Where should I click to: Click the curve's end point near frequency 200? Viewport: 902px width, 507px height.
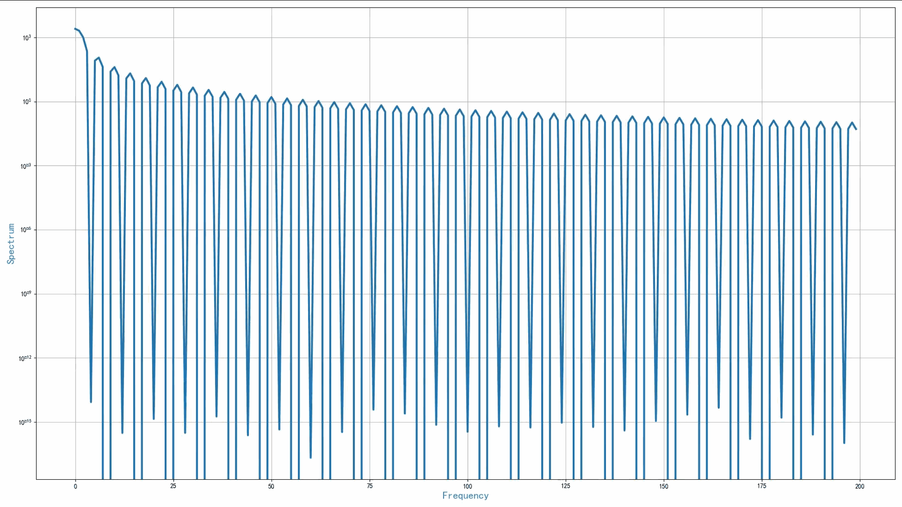click(856, 129)
